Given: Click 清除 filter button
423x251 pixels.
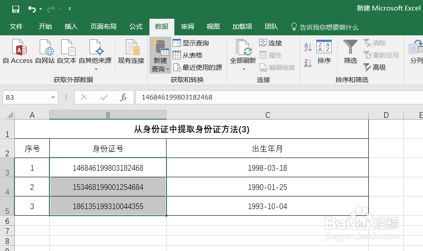Looking at the screenshot, I should 374,43.
